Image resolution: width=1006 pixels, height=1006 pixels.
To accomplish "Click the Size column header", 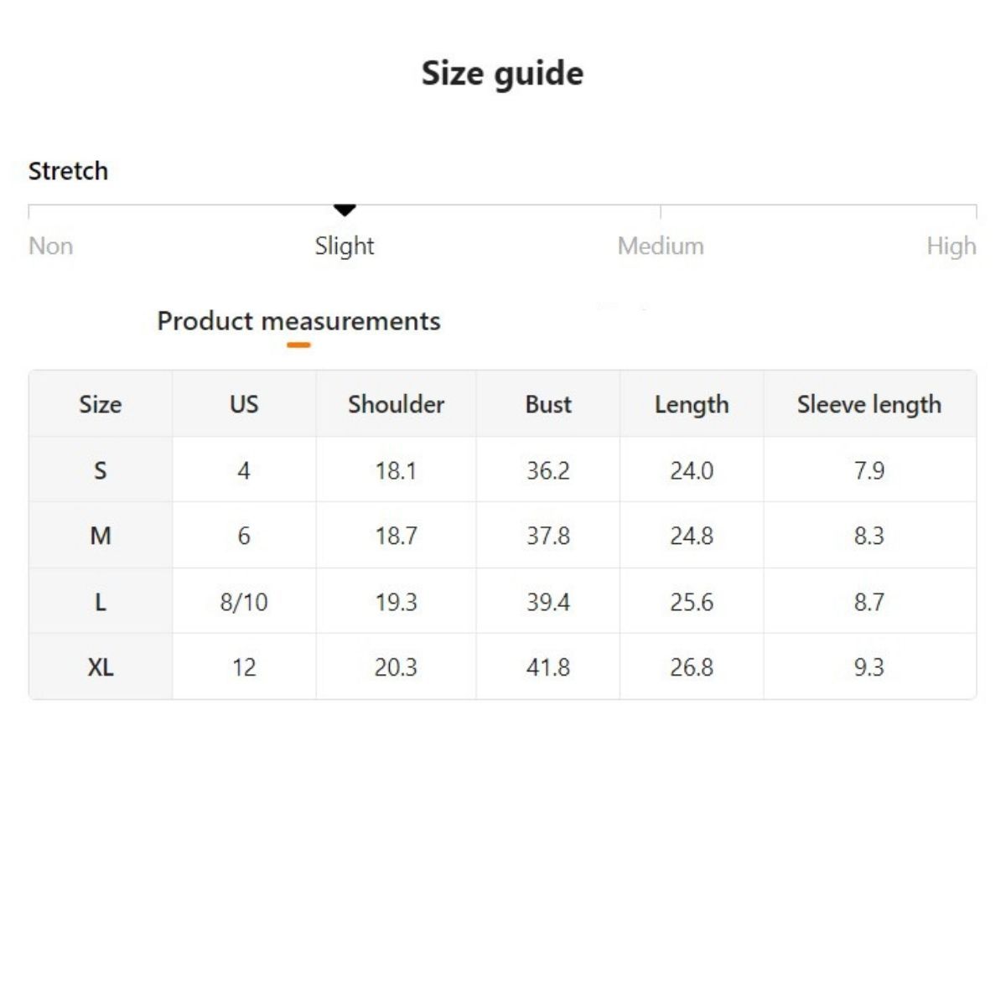I will [101, 404].
